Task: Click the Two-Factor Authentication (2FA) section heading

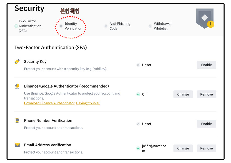Action: pos(51,48)
